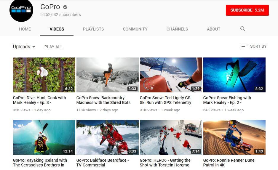The width and height of the screenshot is (278, 170).
Task: Open the Channels tab
Action: (x=177, y=29)
